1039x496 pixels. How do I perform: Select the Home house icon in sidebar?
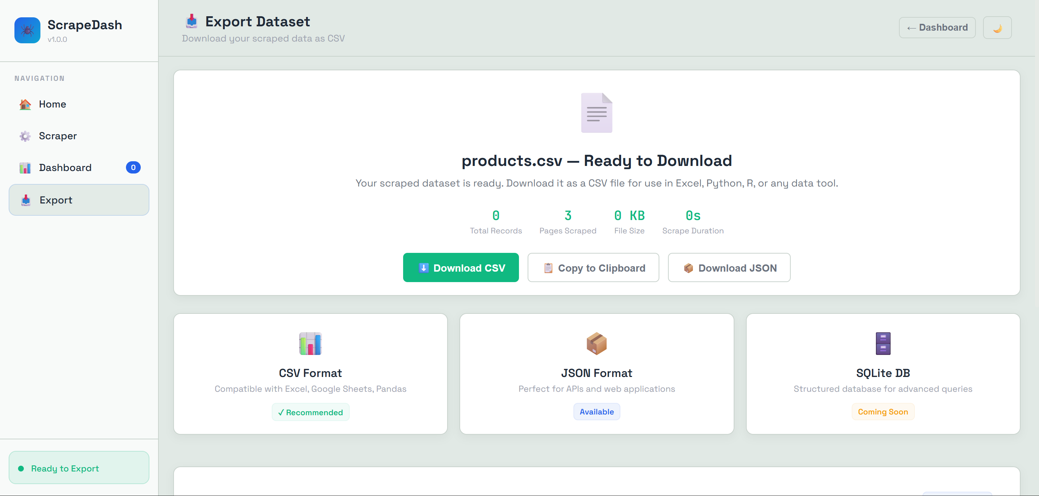click(25, 104)
